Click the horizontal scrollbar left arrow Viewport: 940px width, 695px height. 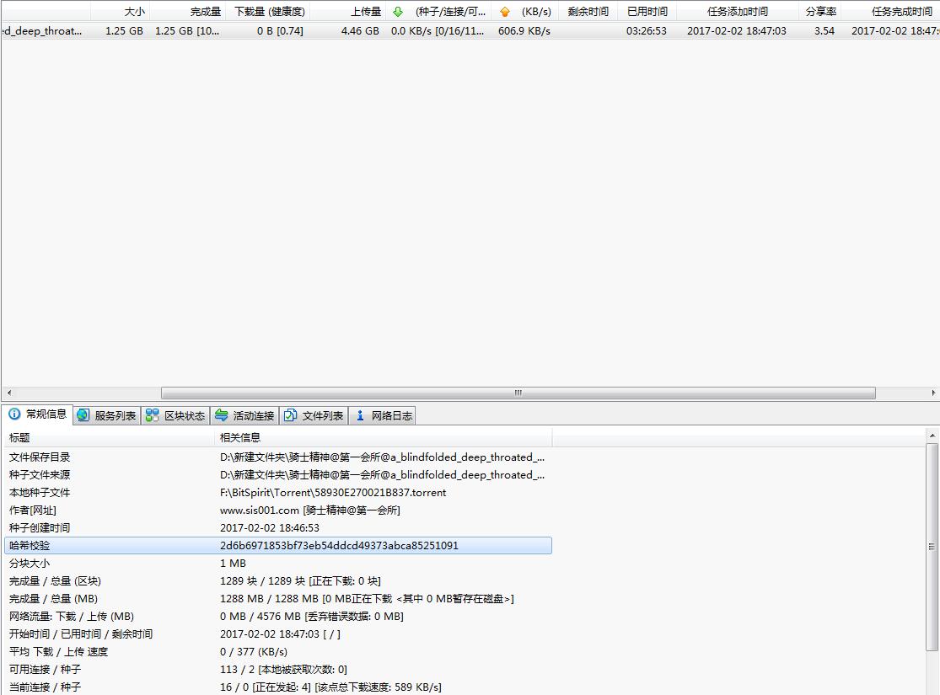(x=9, y=393)
